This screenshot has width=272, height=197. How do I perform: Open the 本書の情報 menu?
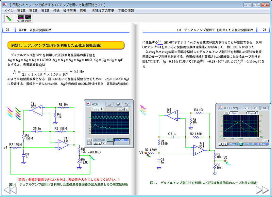tap(126, 11)
